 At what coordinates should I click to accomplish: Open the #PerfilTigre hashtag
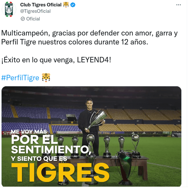[20, 78]
